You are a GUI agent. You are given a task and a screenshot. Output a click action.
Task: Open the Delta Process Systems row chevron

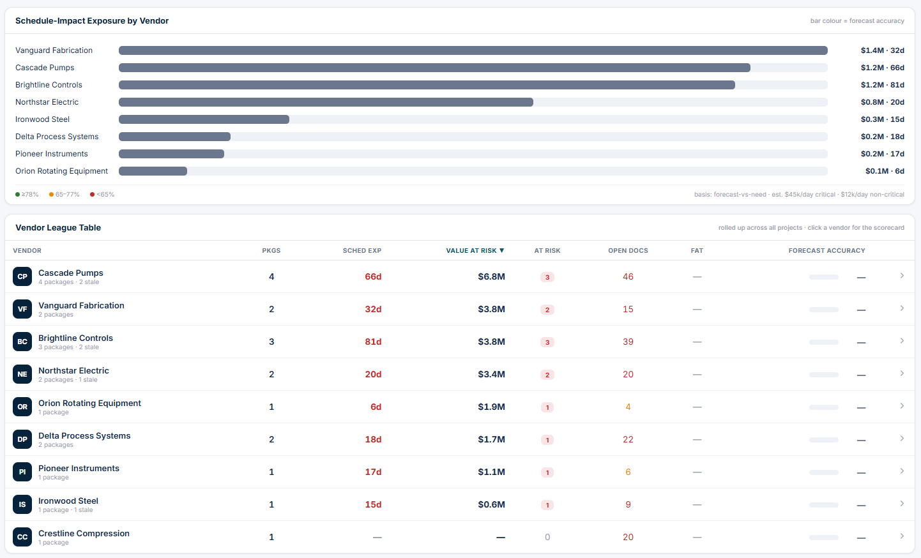point(902,439)
